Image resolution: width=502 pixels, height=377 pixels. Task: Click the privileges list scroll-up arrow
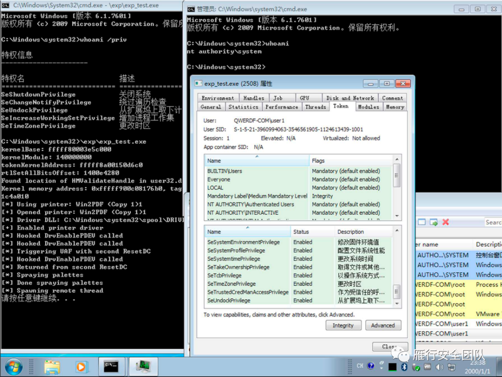pos(397,230)
